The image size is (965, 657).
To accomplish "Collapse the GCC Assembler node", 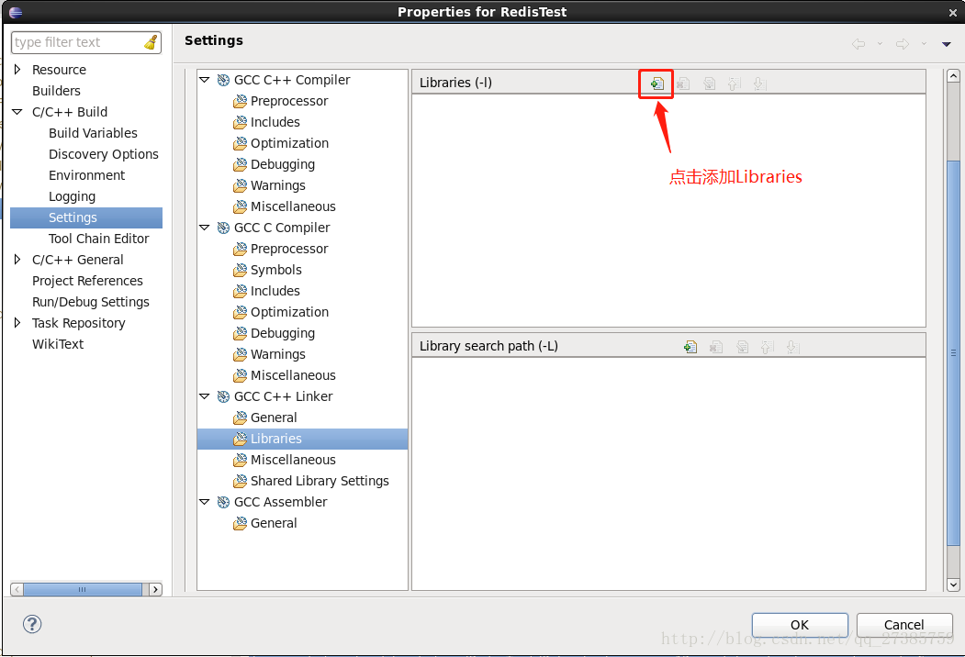I will (205, 502).
